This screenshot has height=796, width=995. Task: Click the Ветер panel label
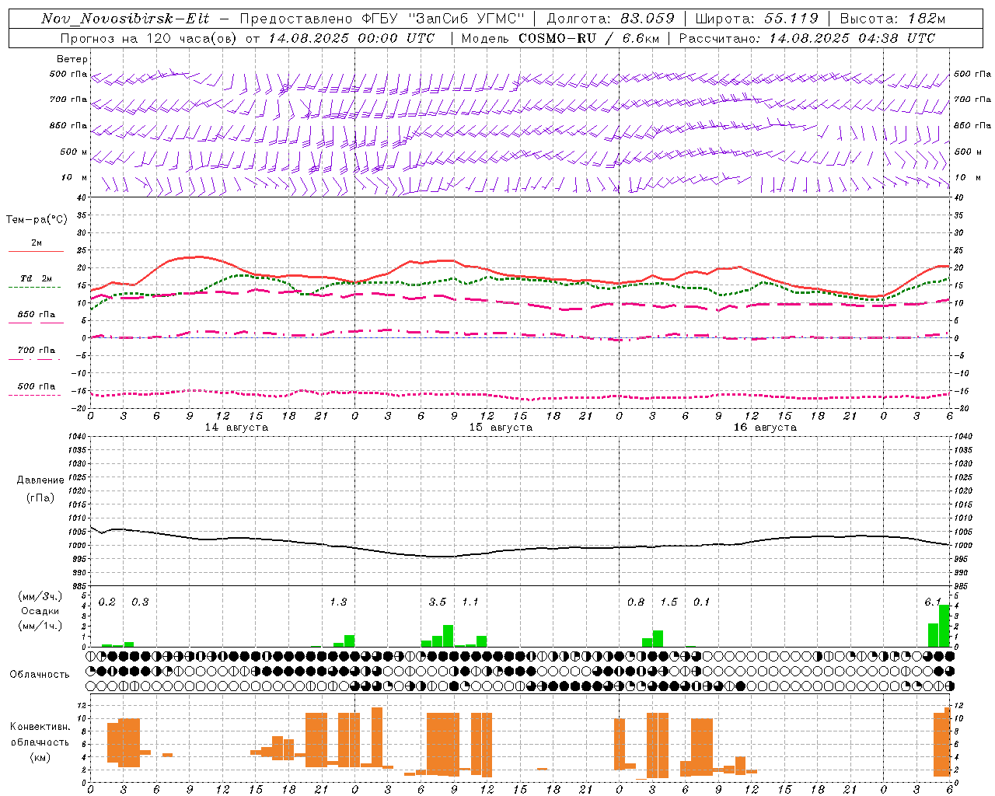72,59
